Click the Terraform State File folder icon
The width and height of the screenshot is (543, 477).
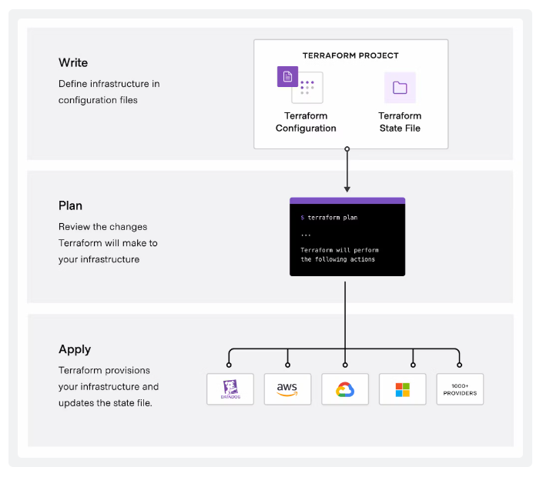point(400,88)
